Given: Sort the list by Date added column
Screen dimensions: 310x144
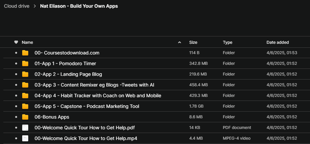Looking at the screenshot, I should (x=278, y=42).
